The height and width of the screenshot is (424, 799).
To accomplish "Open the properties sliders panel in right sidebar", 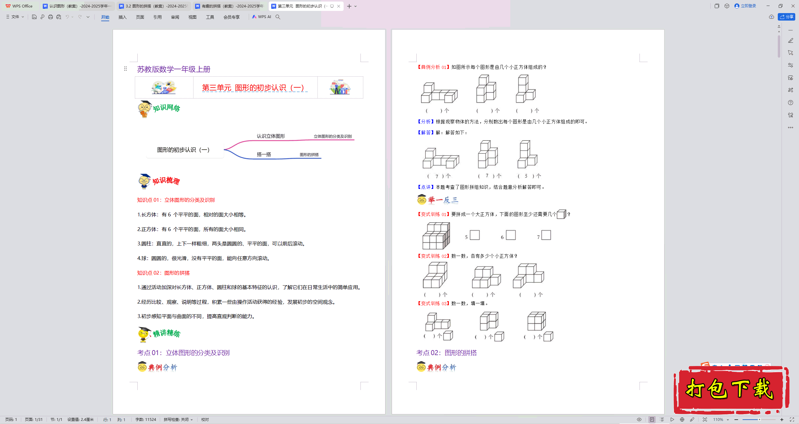I will tap(791, 65).
